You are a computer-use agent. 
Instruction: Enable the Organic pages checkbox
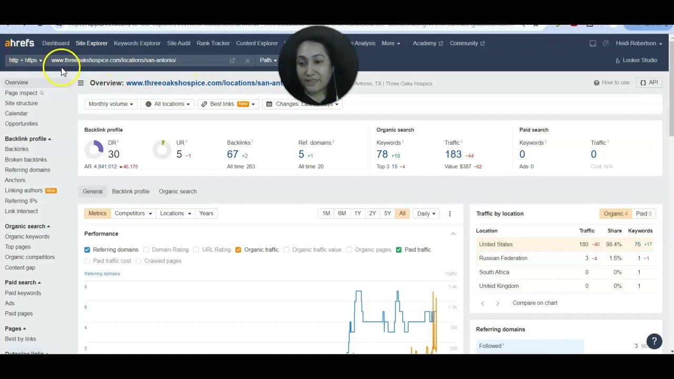(349, 250)
